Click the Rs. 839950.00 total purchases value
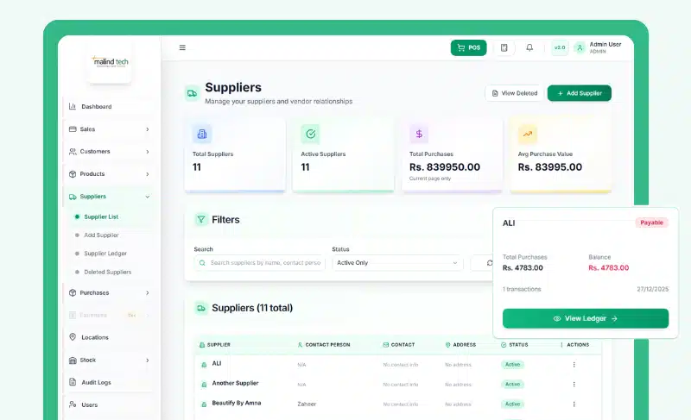The height and width of the screenshot is (420, 691). point(445,167)
